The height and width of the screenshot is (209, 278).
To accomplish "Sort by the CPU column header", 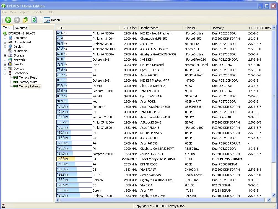I will 88,28.
